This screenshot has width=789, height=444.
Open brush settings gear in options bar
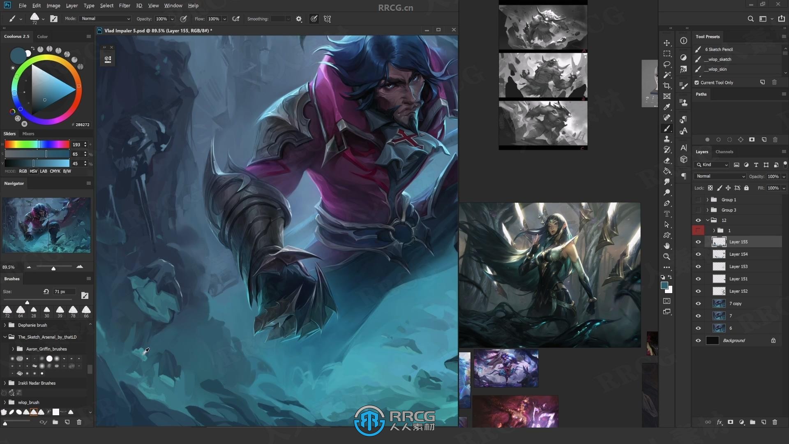click(x=299, y=19)
